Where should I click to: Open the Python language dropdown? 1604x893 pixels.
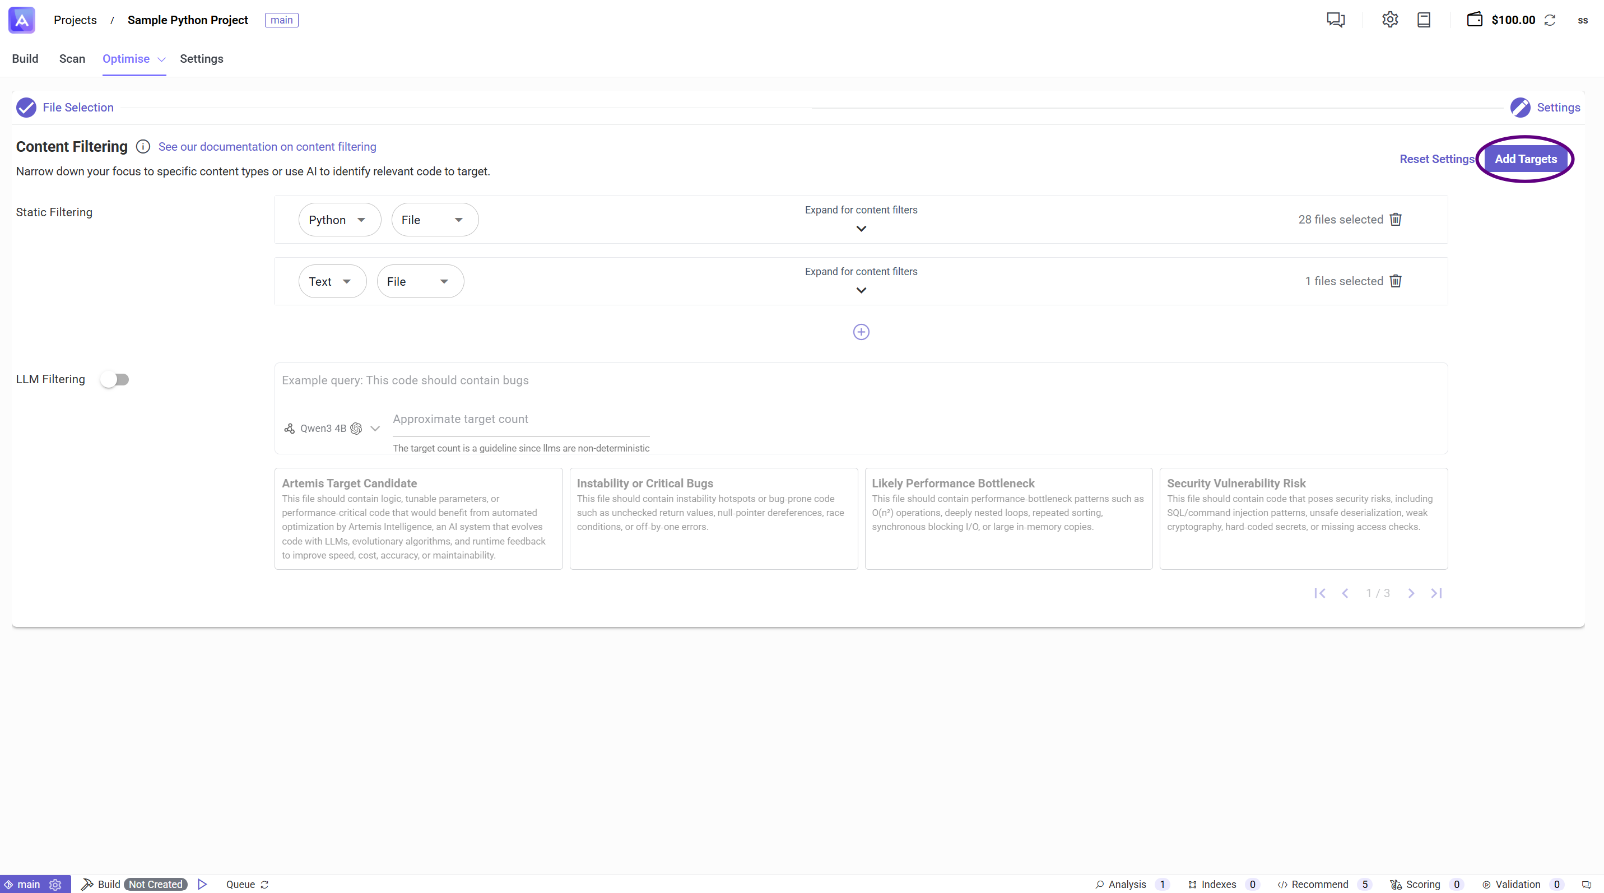click(340, 219)
